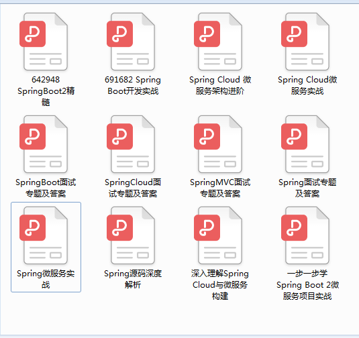359x338 pixels.
Task: Click the 一步一步学Spring Boot 2微服务项目实战 icon
Action: point(305,235)
